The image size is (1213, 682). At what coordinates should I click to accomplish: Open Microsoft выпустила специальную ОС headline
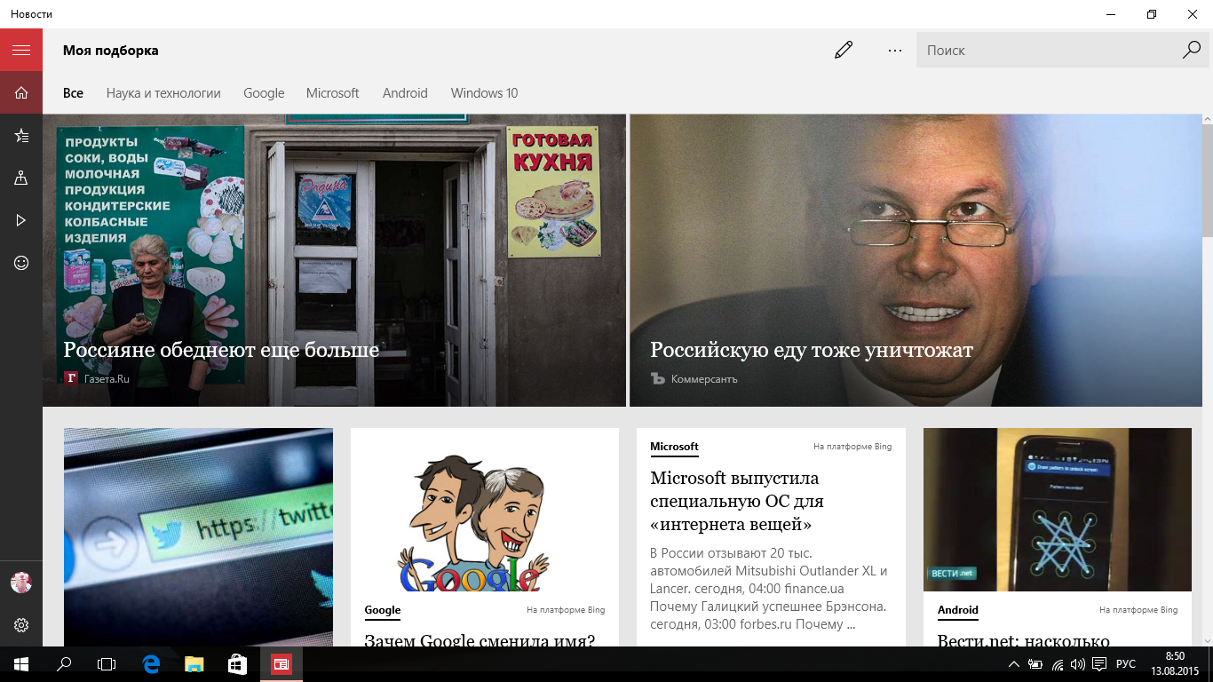737,502
